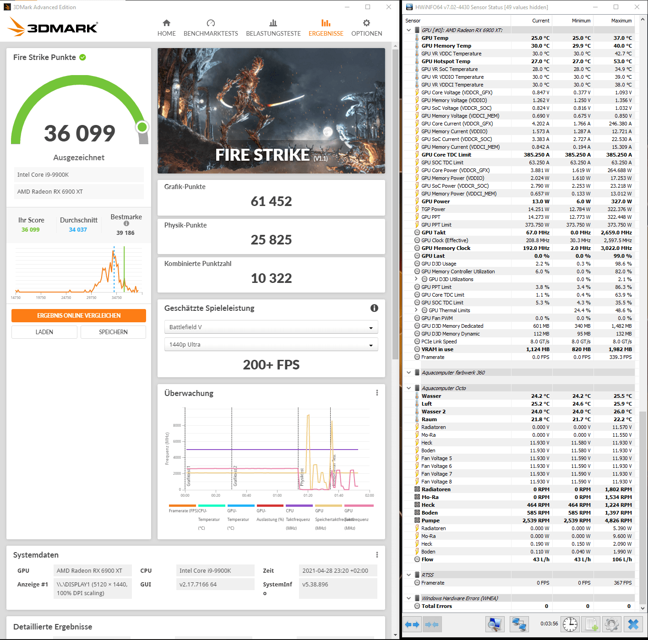The width and height of the screenshot is (648, 640).
Task: Open the BELASTUNGSTESTE section
Action: (273, 28)
